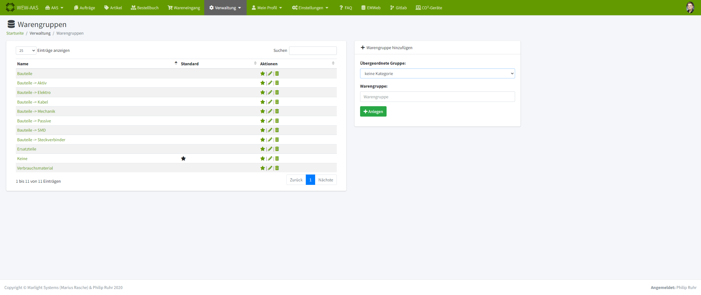
Task: Edit the Bauteile -> Aktiv group with pencil
Action: 270,83
